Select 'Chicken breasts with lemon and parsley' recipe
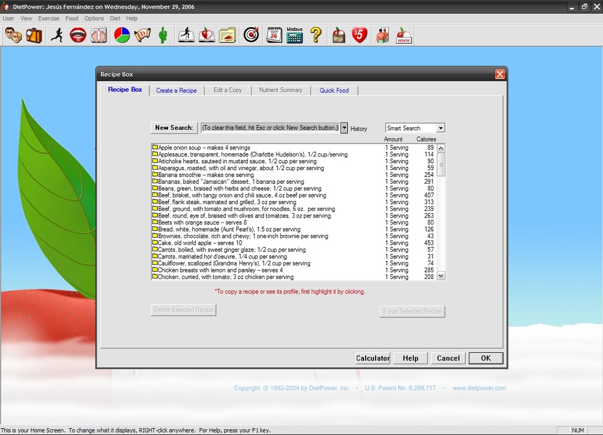The image size is (603, 435). click(294, 270)
